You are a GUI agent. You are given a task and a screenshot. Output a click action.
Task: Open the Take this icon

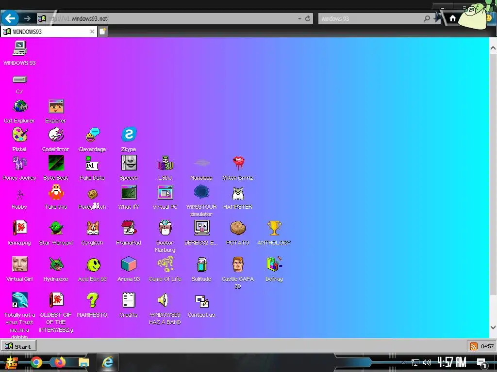coord(56,192)
